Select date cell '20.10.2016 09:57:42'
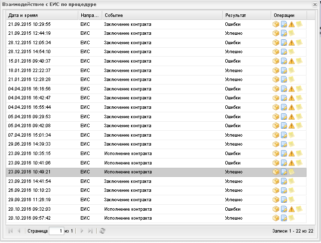The height and width of the screenshot is (243, 321). [29, 218]
